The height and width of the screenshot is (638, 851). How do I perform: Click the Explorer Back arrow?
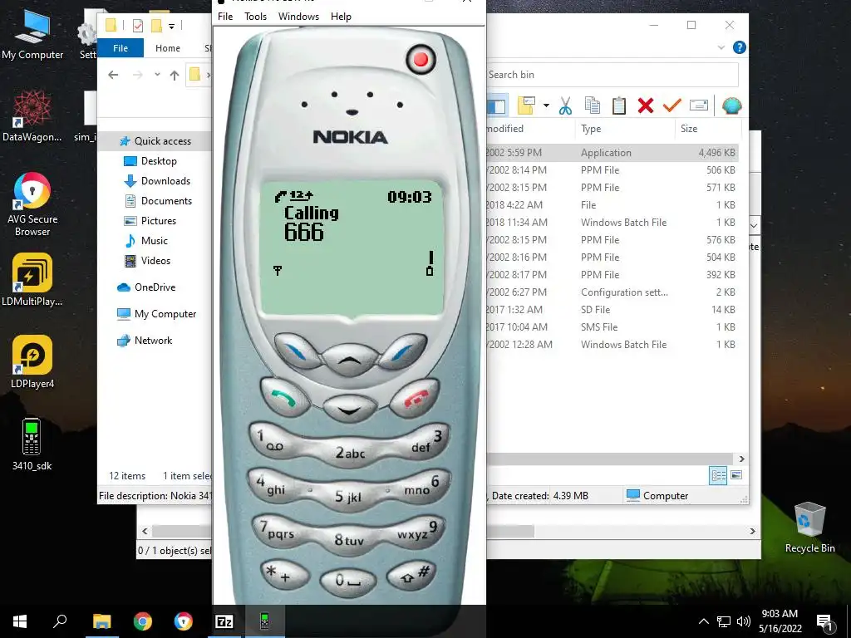coord(113,75)
